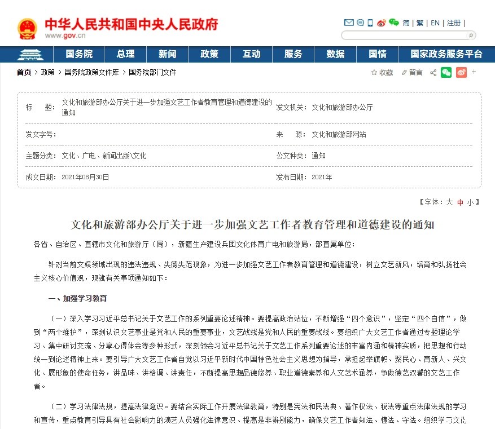495x429 pixels.
Task: Expand more share options with plus icon
Action: pyautogui.click(x=474, y=72)
